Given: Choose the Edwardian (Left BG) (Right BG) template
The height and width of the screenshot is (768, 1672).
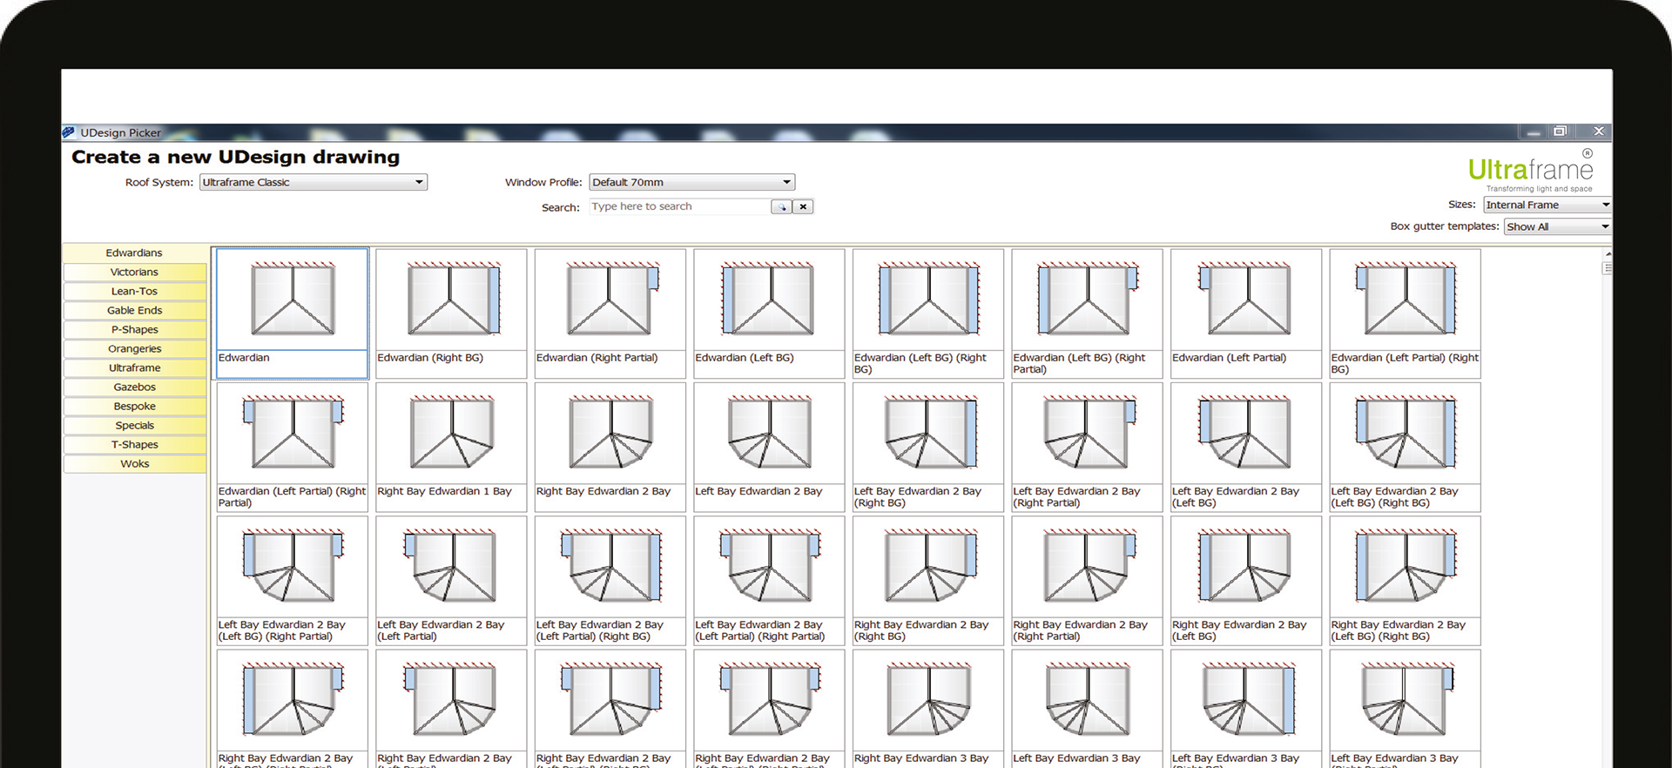Looking at the screenshot, I should [x=928, y=313].
